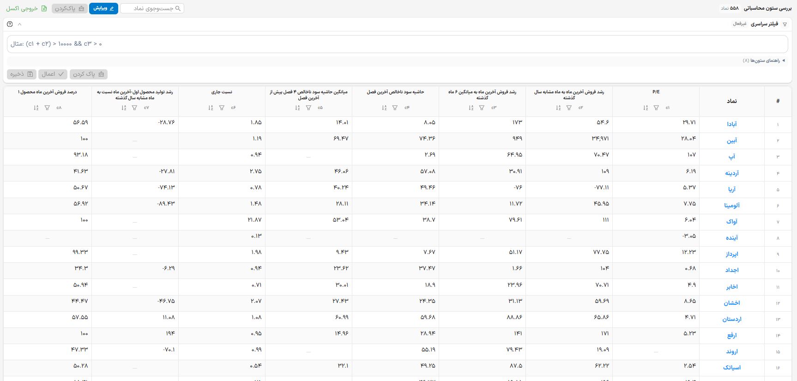
Task: Open symbol آواک
Action: pos(732,222)
